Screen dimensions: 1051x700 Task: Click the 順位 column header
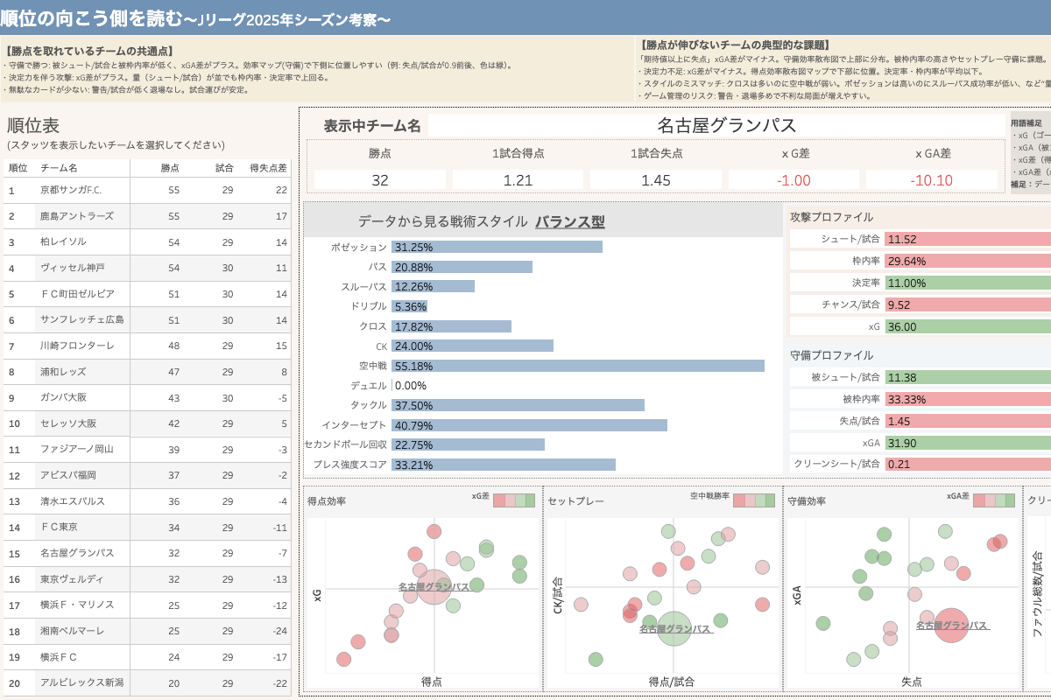coord(18,168)
